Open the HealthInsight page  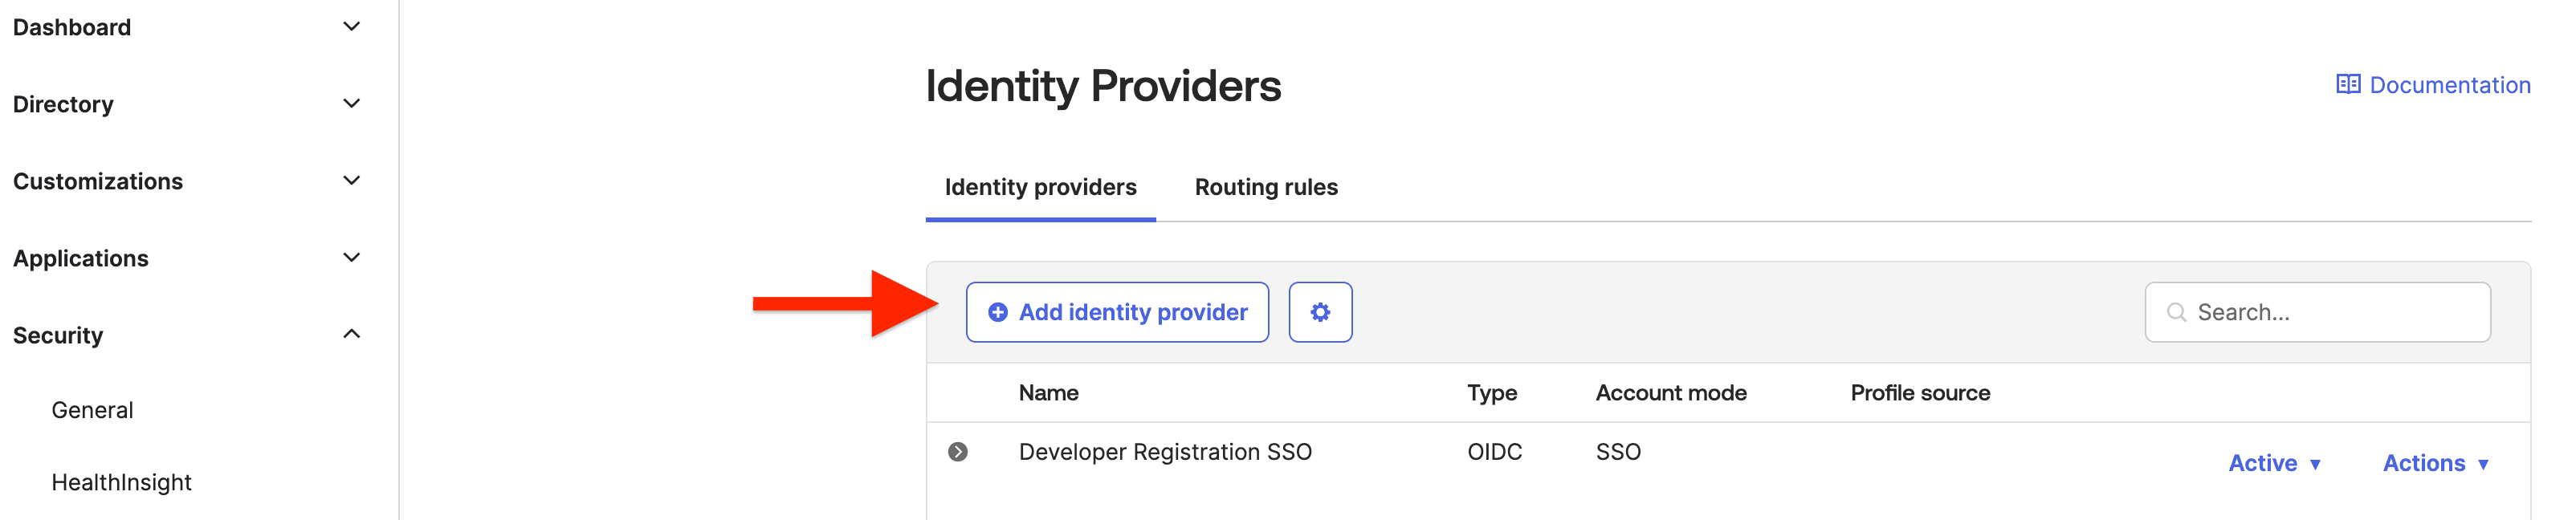tap(122, 482)
